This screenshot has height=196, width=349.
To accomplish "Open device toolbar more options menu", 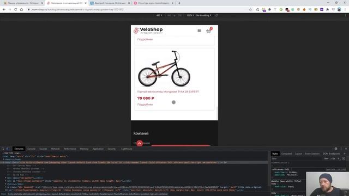I will [345, 15].
